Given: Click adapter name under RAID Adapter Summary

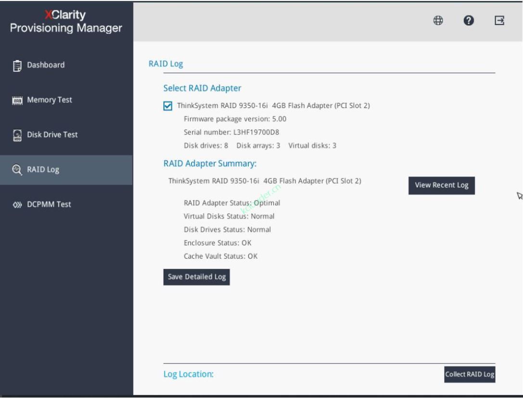Looking at the screenshot, I should (265, 181).
